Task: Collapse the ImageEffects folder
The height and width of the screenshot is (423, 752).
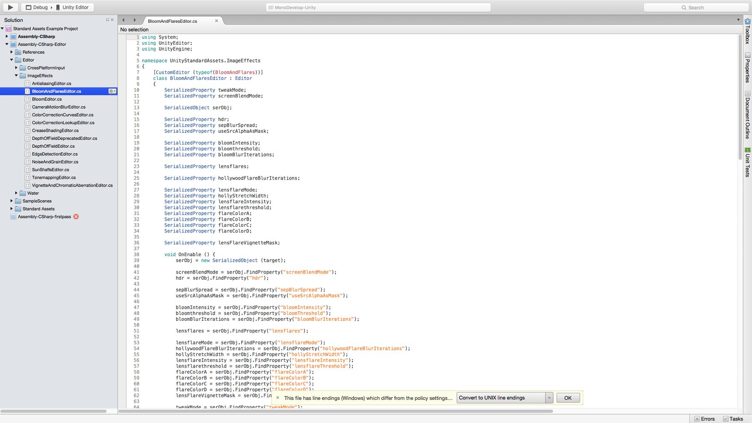Action: (17, 76)
